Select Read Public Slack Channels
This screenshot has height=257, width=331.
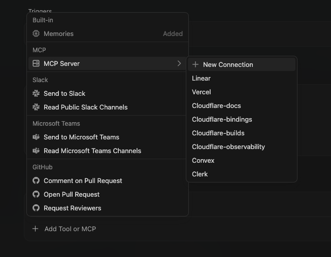point(108,107)
